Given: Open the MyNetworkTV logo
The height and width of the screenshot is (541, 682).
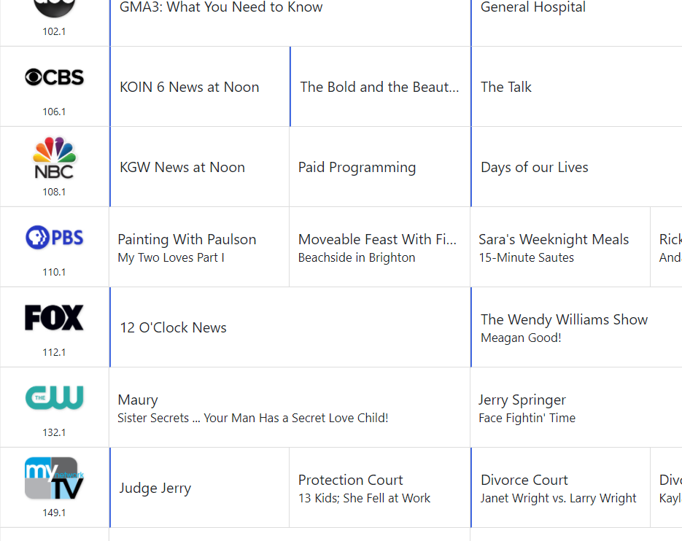Looking at the screenshot, I should pos(54,478).
